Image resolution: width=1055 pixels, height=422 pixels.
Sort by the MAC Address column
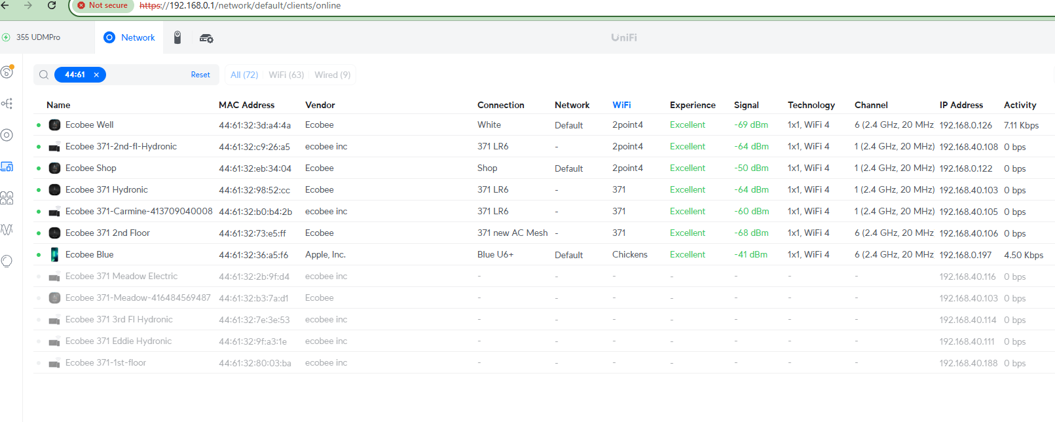(x=247, y=105)
